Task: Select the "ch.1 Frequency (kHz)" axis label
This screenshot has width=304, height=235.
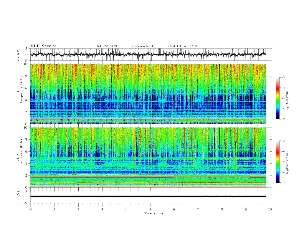Action: tap(20, 89)
